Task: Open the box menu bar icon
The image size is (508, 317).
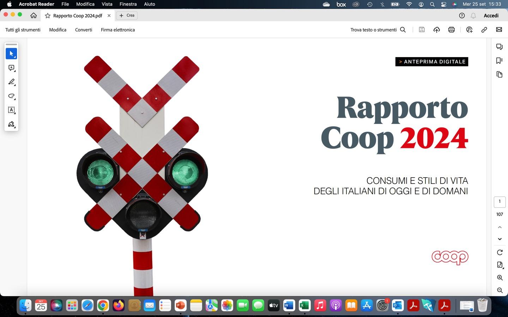Action: 341,4
